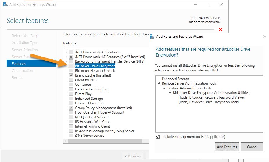Check the Client for NFS checkbox
The width and height of the screenshot is (269, 162).
coord(71,80)
